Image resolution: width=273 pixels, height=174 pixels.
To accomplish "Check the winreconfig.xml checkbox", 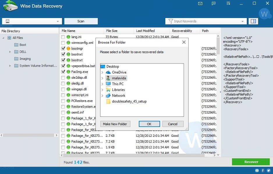I will [63, 43].
